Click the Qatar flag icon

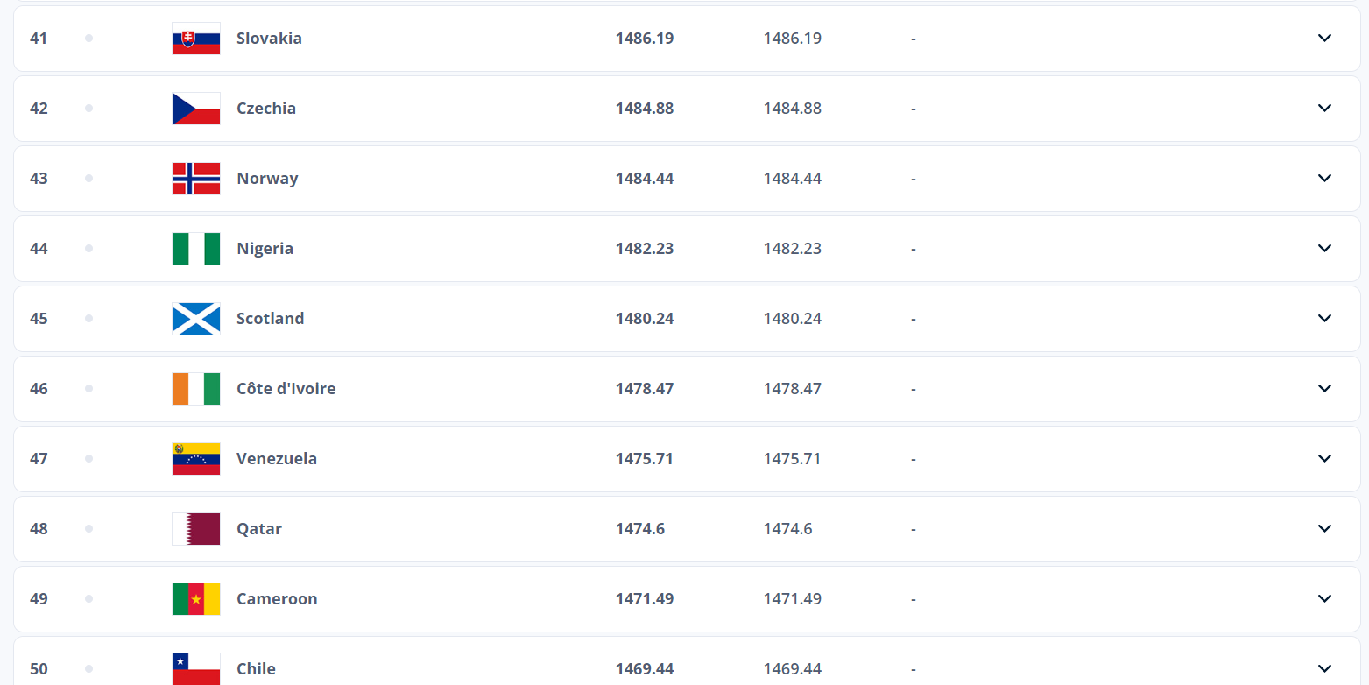pos(196,529)
